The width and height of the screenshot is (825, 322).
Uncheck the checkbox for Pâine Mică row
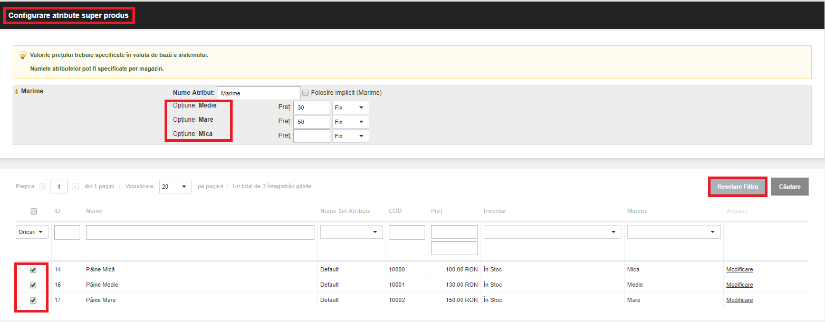pos(33,270)
